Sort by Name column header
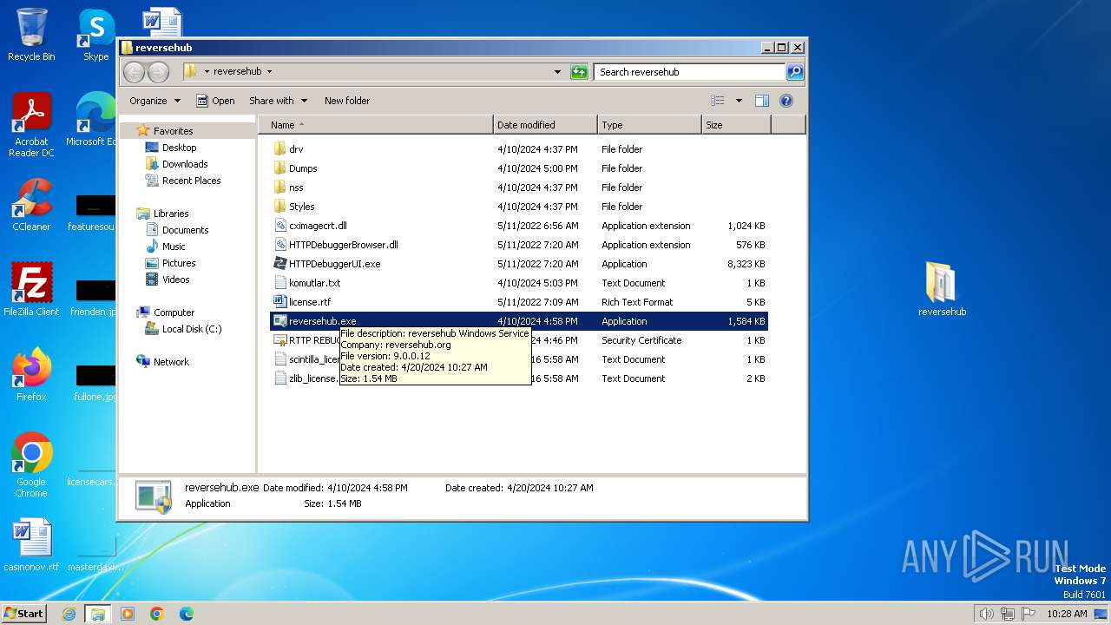Image resolution: width=1111 pixels, height=625 pixels. pyautogui.click(x=375, y=125)
